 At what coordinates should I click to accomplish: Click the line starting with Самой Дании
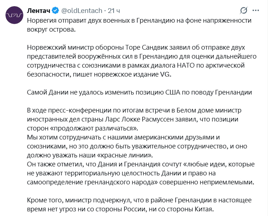tap(140, 92)
